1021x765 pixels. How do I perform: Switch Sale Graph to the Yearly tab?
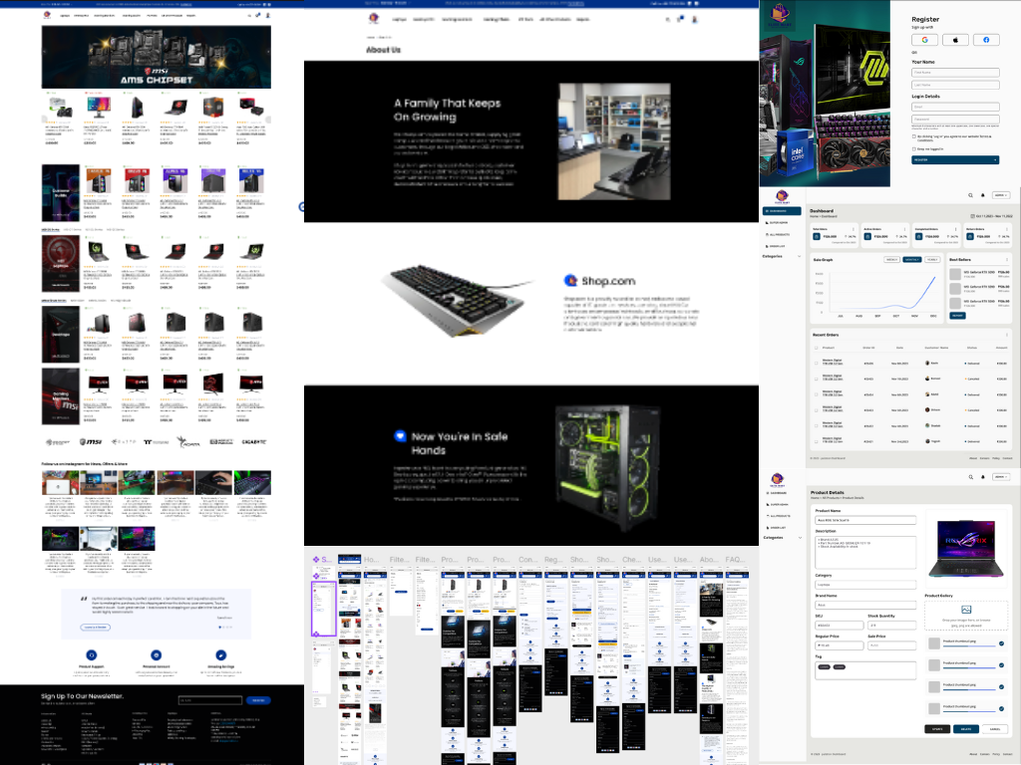click(x=932, y=259)
